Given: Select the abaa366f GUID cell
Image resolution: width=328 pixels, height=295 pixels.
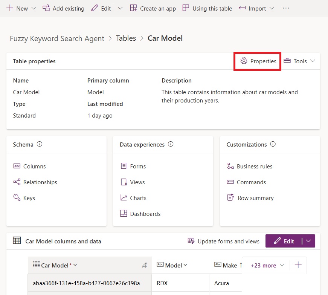Looking at the screenshot, I should (x=90, y=283).
